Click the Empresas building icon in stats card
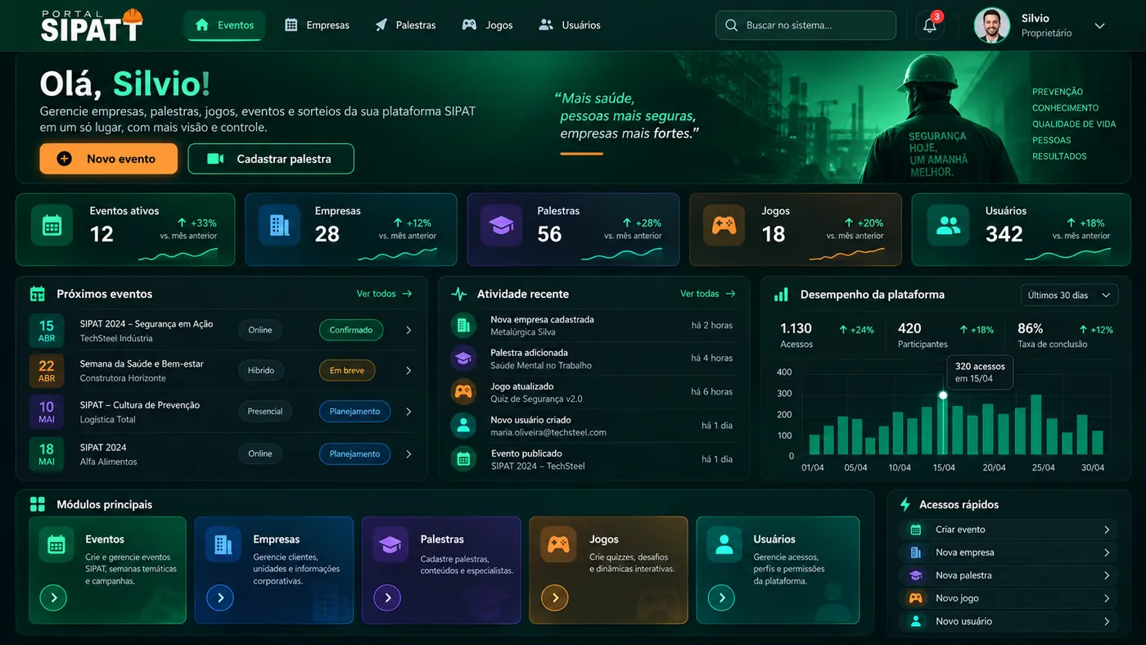This screenshot has width=1146, height=645. (279, 225)
